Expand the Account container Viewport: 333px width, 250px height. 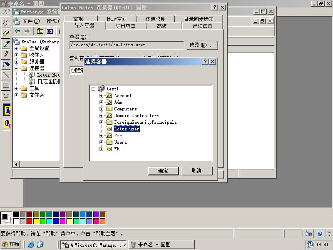[101, 96]
